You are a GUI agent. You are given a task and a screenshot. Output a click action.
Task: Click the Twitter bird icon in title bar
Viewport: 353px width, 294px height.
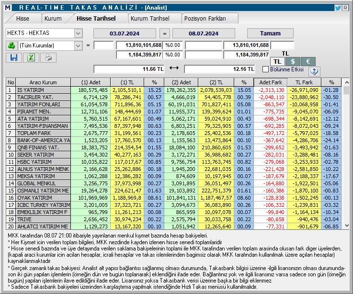coord(338,8)
